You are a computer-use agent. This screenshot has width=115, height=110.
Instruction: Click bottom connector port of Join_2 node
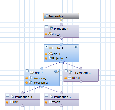61,62
